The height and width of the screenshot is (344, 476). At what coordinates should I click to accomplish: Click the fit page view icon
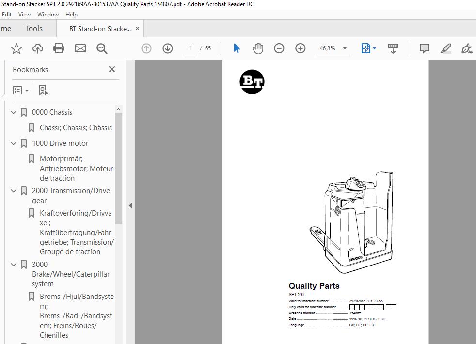366,48
